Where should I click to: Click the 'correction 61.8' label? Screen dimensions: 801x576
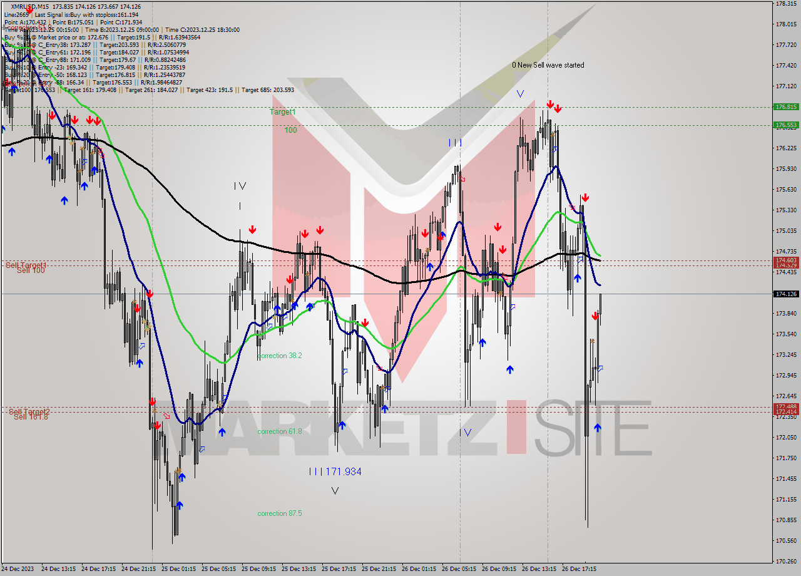tap(280, 431)
